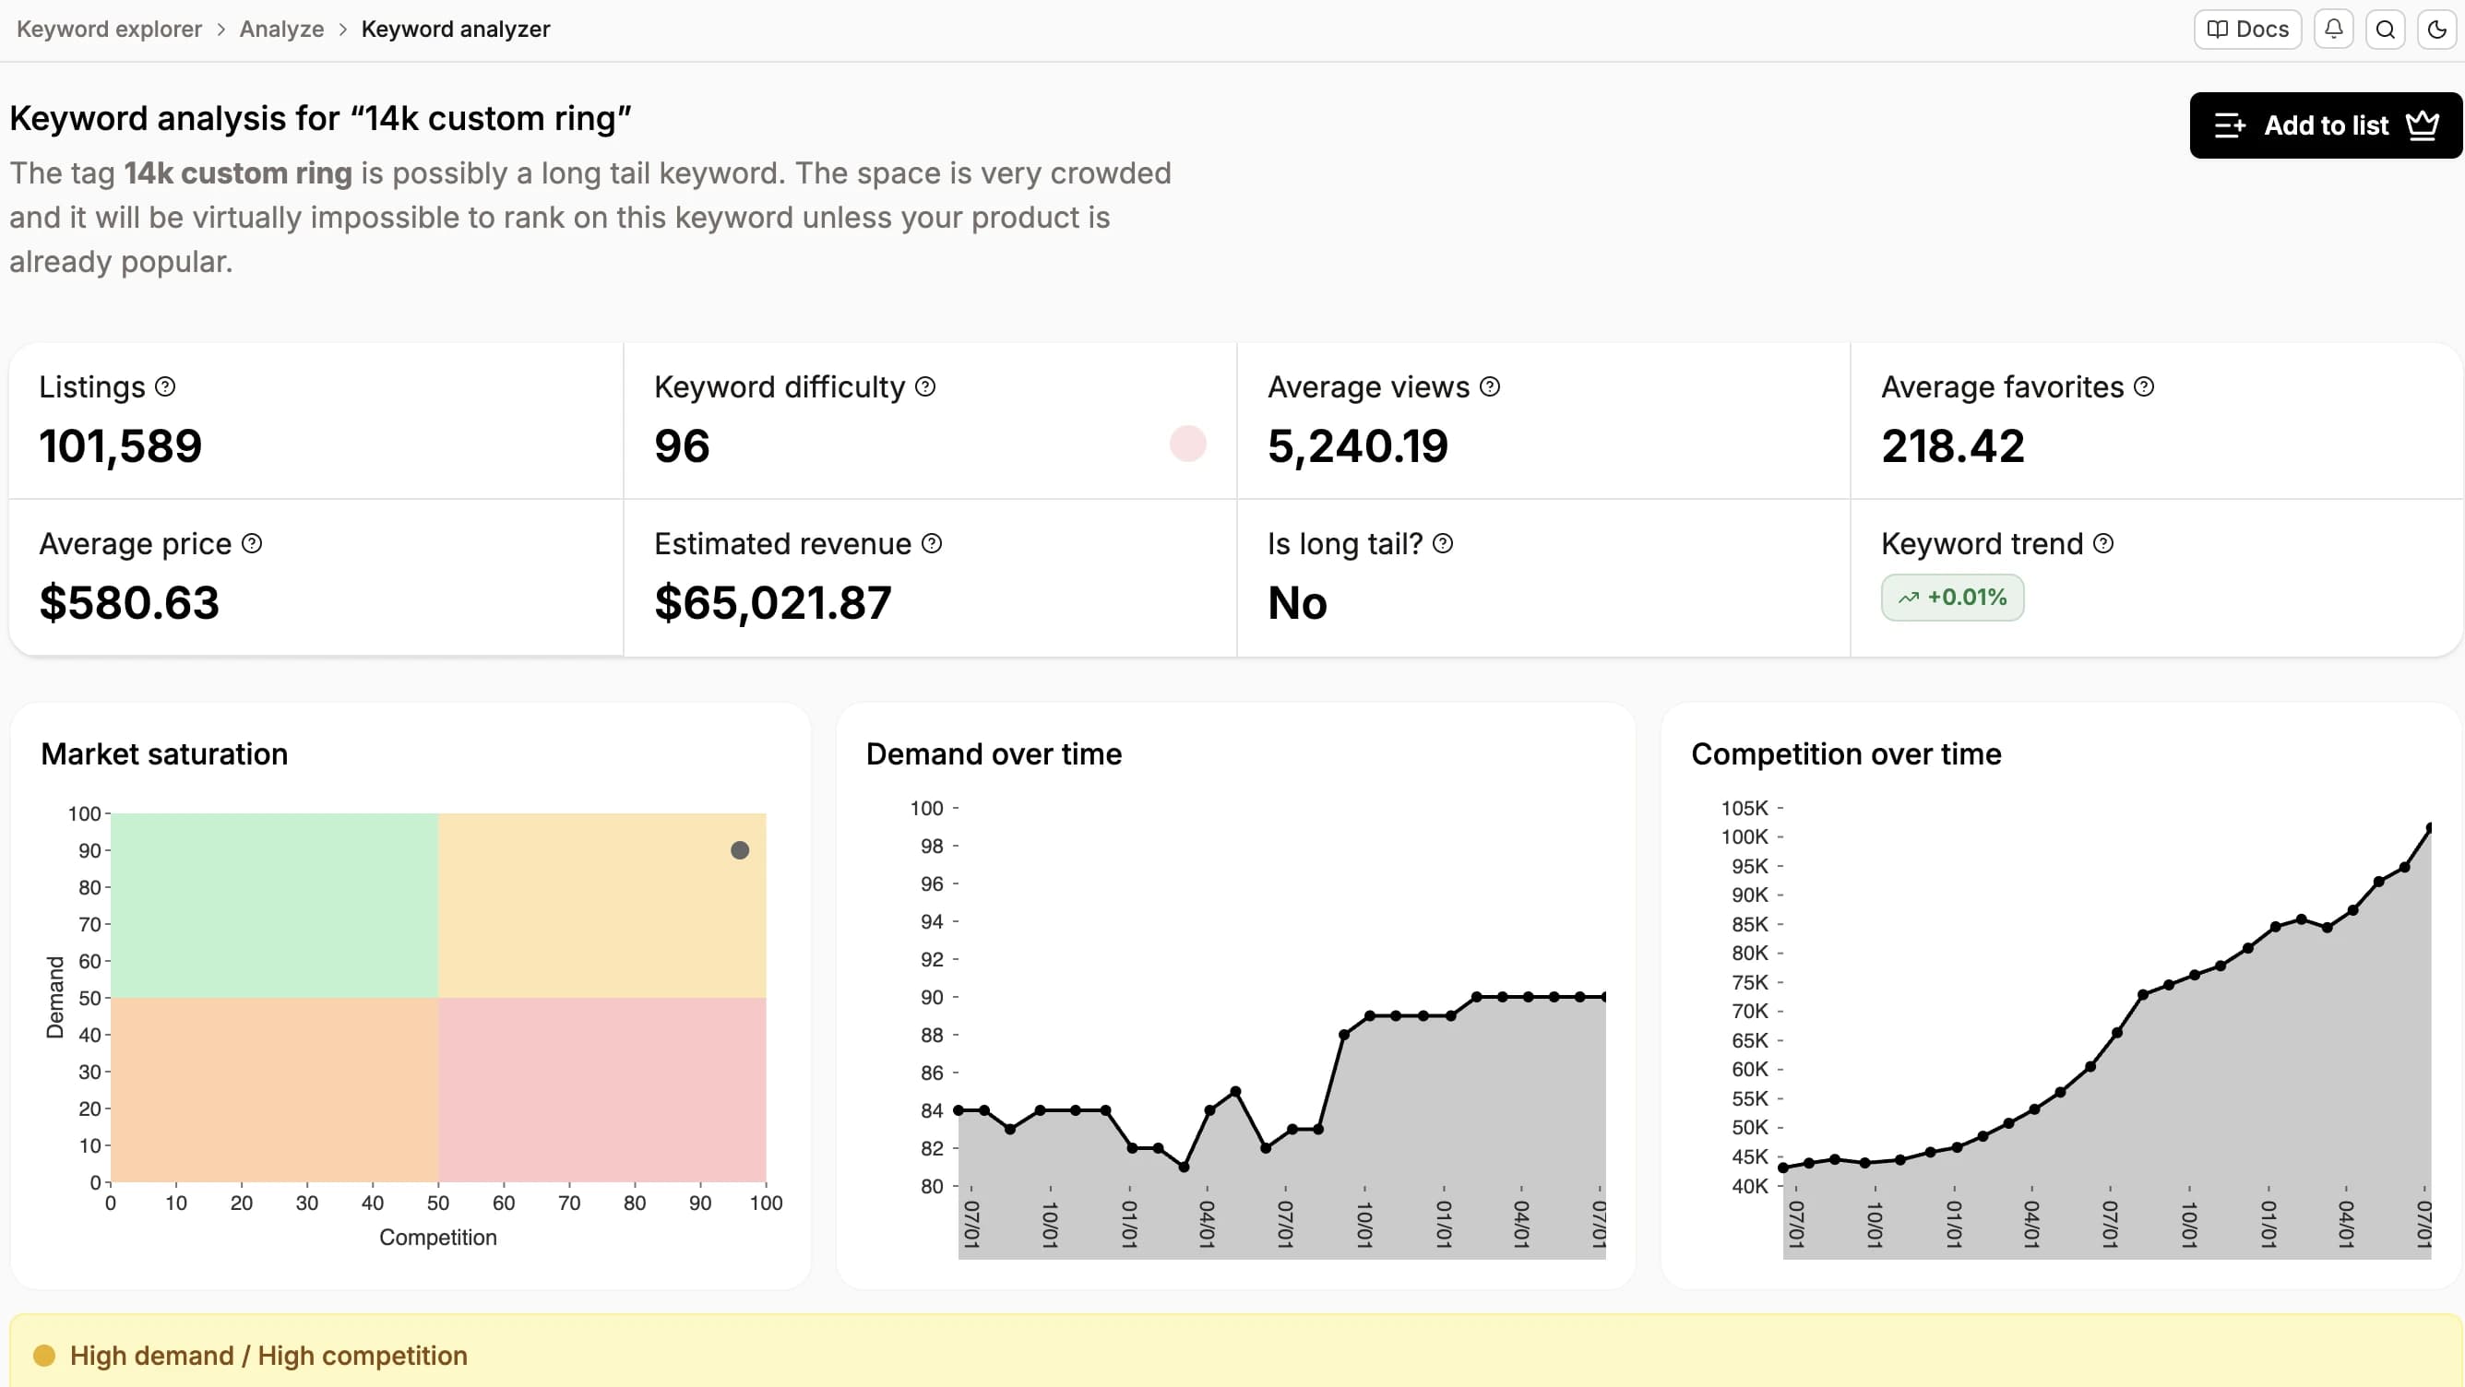This screenshot has height=1387, width=2465.
Task: Click the Listings value 101,589
Action: click(121, 445)
